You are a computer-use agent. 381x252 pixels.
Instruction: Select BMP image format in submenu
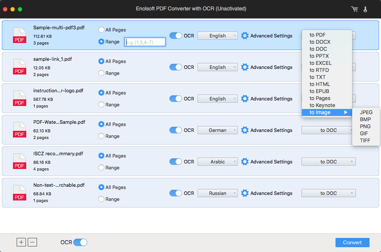click(366, 119)
